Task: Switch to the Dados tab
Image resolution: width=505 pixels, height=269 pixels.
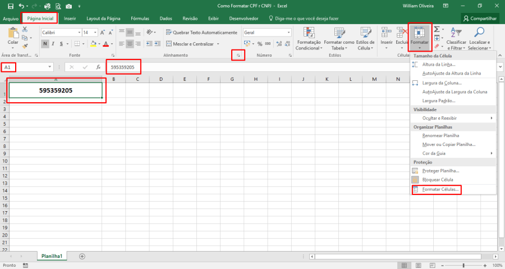Action: (166, 19)
